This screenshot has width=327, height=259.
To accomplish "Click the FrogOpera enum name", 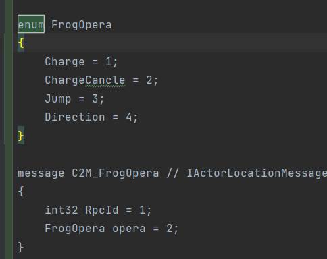I will tap(82, 25).
